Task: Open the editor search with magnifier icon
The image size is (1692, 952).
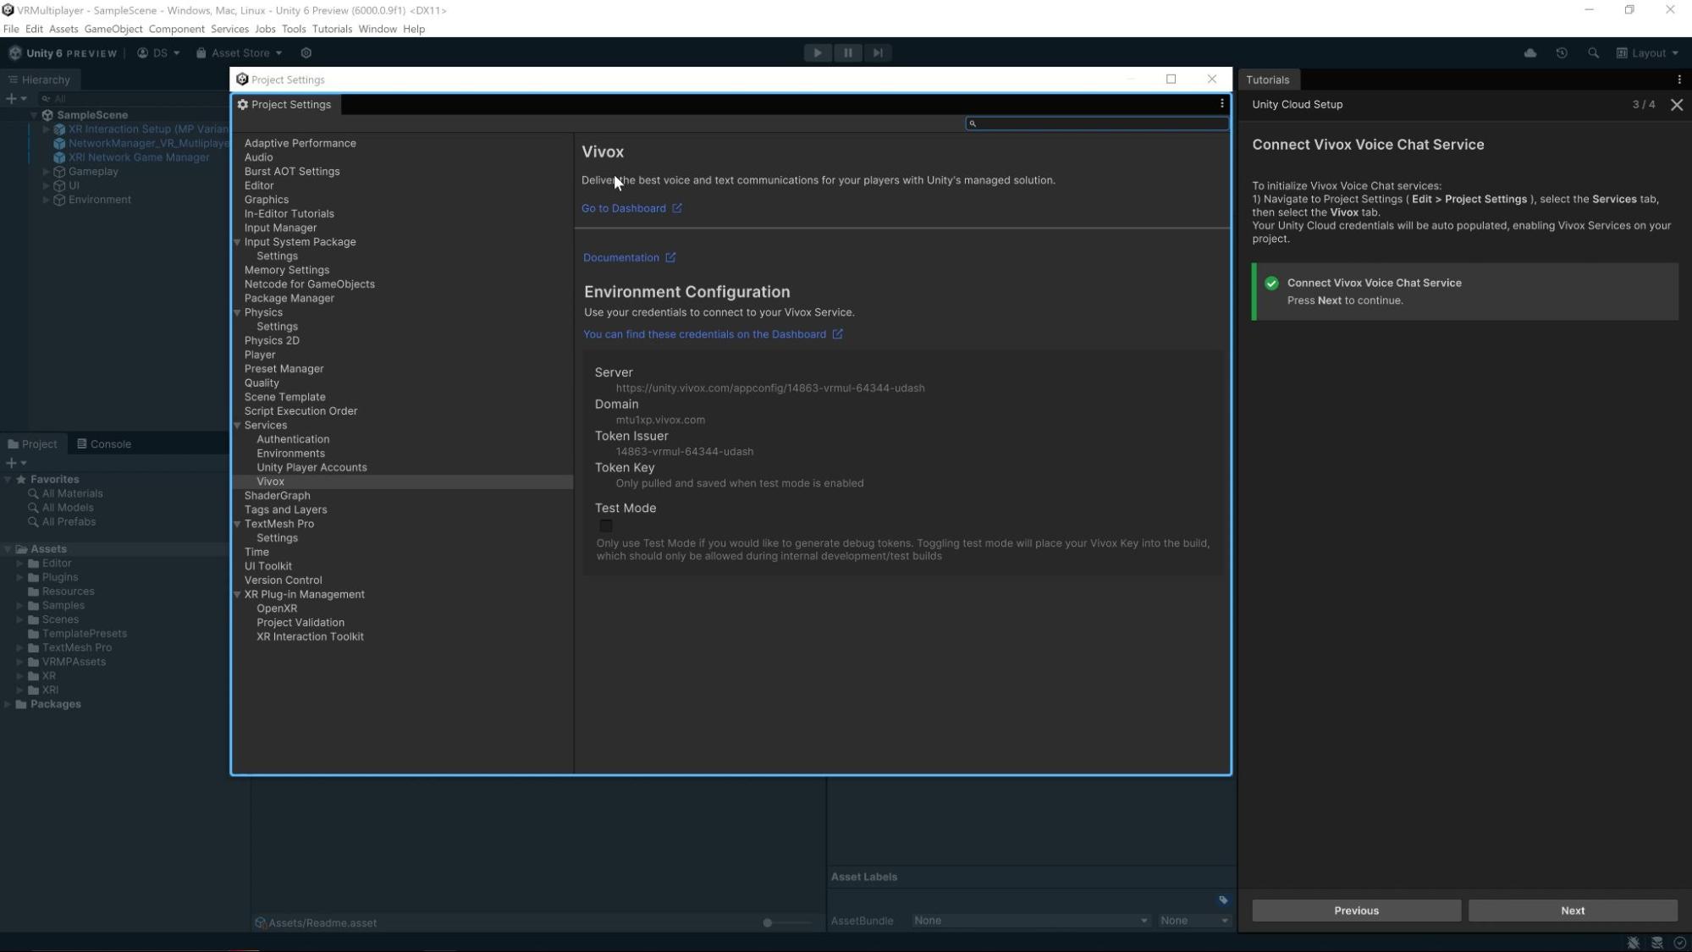Action: 1595,52
